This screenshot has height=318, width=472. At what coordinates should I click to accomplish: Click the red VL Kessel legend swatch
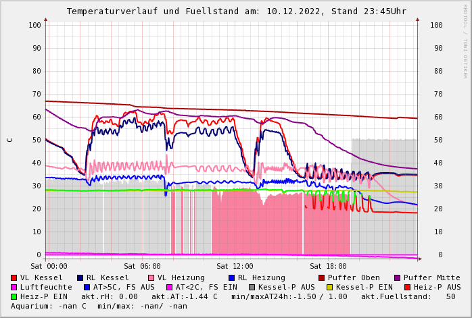(x=14, y=277)
